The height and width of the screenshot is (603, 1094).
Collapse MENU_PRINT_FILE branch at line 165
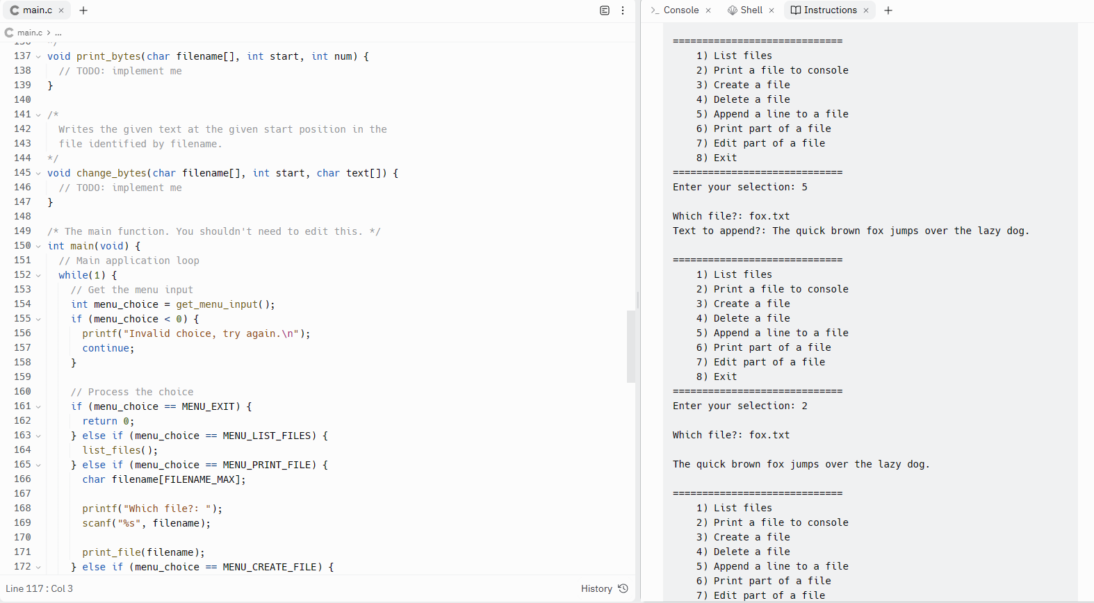pos(38,465)
